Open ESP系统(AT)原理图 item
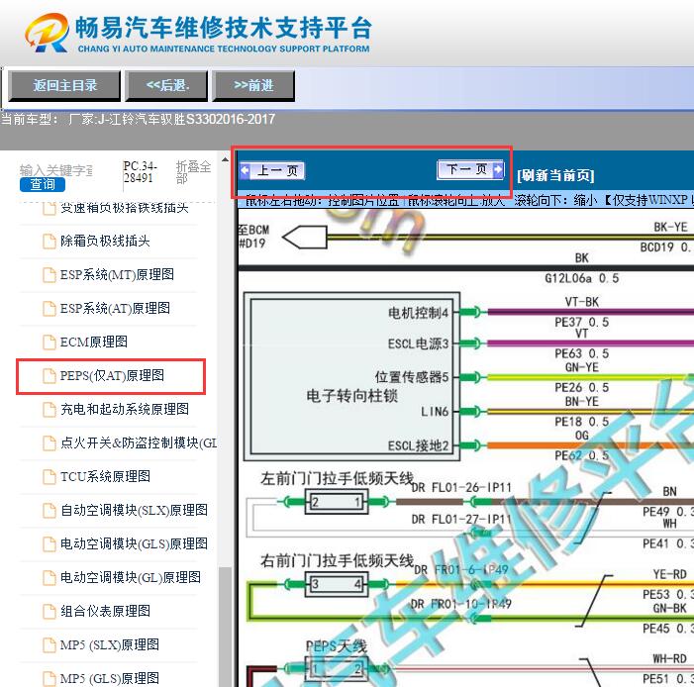The image size is (694, 687). [x=115, y=308]
